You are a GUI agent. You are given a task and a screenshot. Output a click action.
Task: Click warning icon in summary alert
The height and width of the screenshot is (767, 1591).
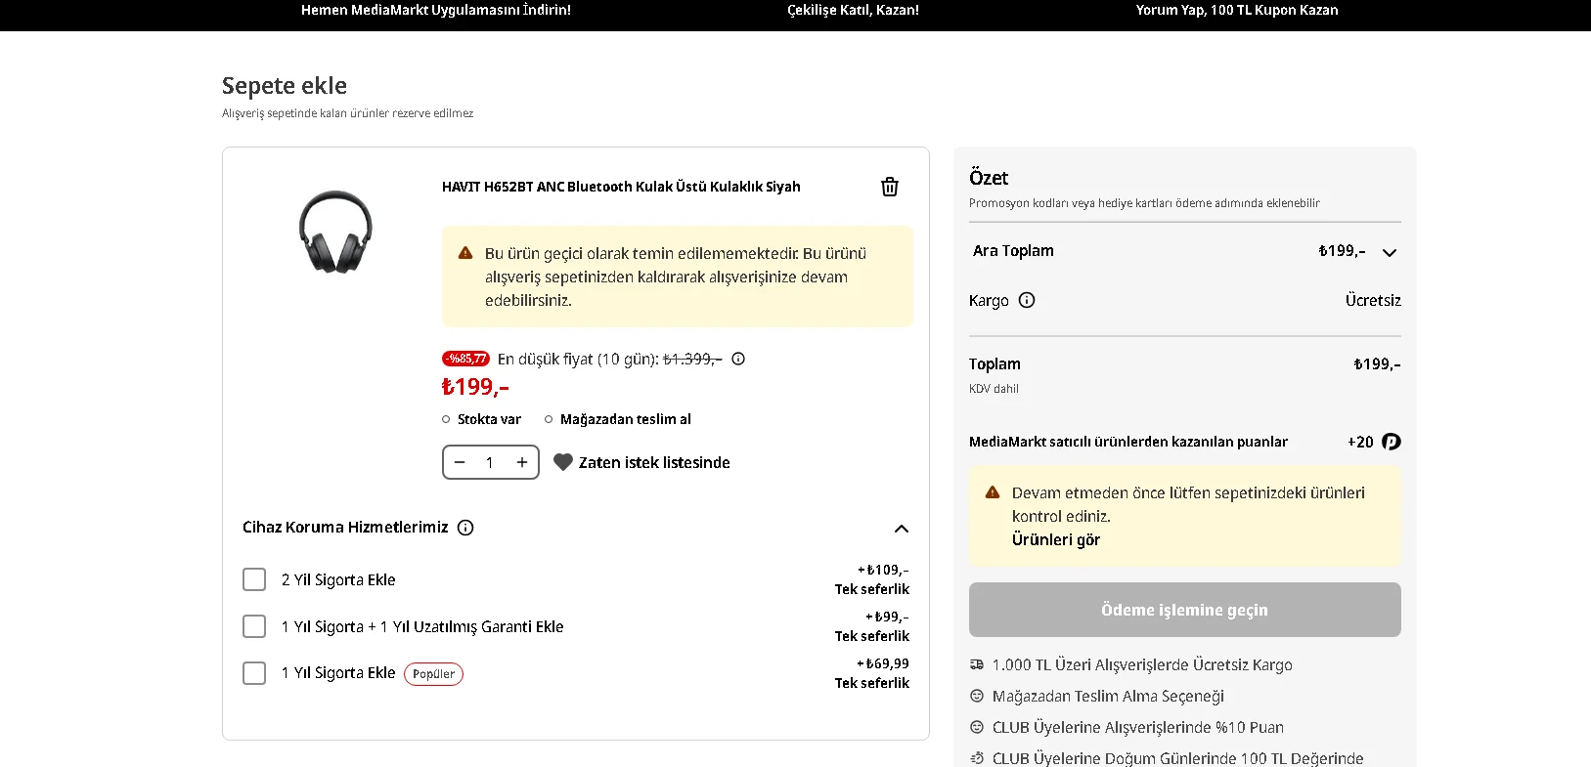(993, 492)
